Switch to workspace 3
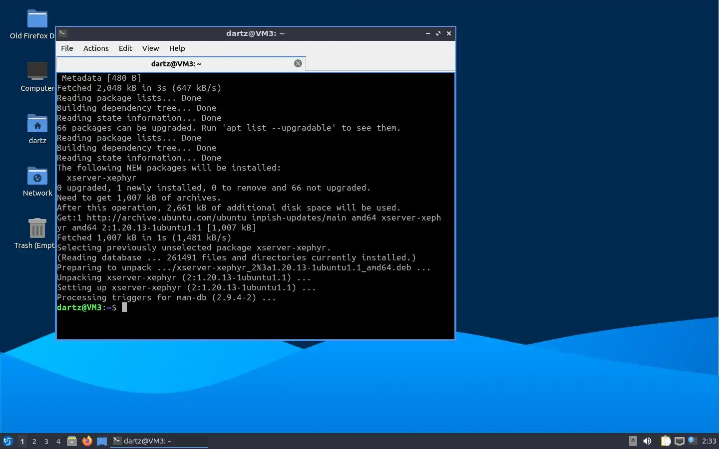Viewport: 719px width, 449px height. (x=46, y=442)
